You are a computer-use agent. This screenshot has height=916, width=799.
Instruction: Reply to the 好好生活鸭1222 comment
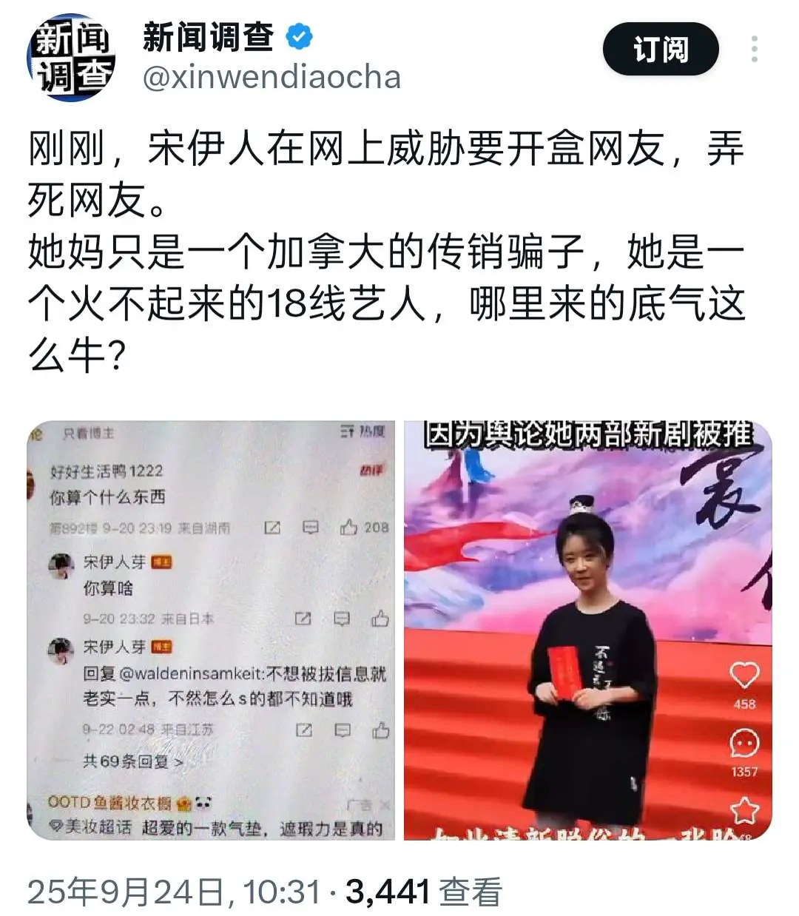pyautogui.click(x=311, y=528)
